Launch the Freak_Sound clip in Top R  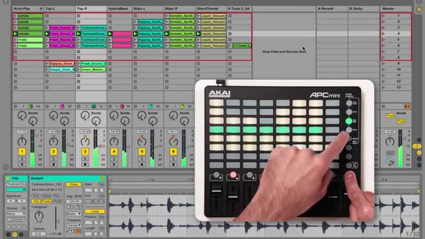pos(79,63)
